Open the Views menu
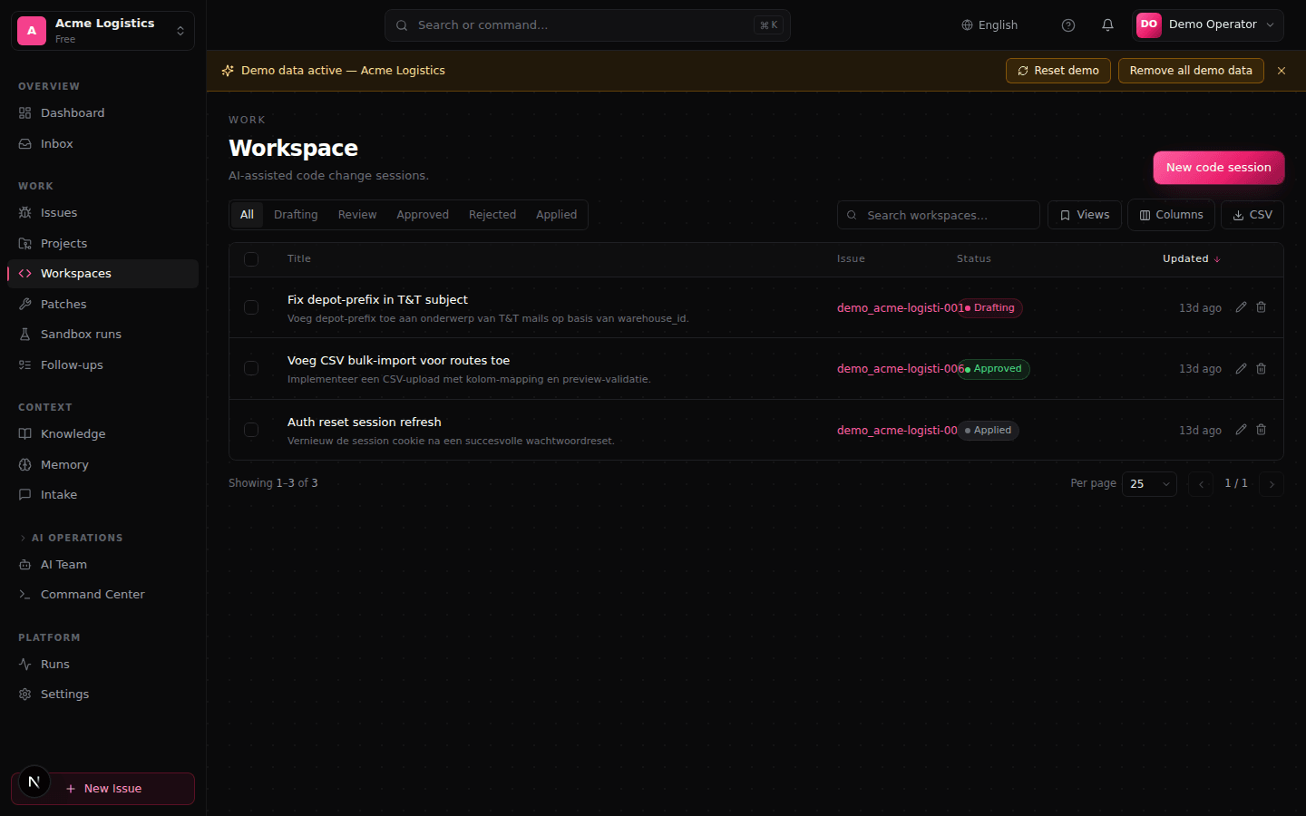The image size is (1306, 816). 1085,215
